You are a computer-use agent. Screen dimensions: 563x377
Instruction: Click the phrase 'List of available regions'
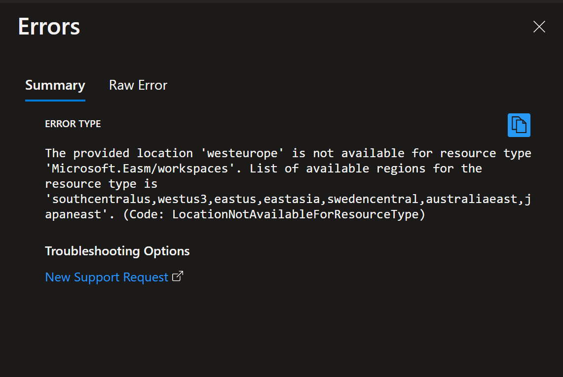tap(337, 168)
